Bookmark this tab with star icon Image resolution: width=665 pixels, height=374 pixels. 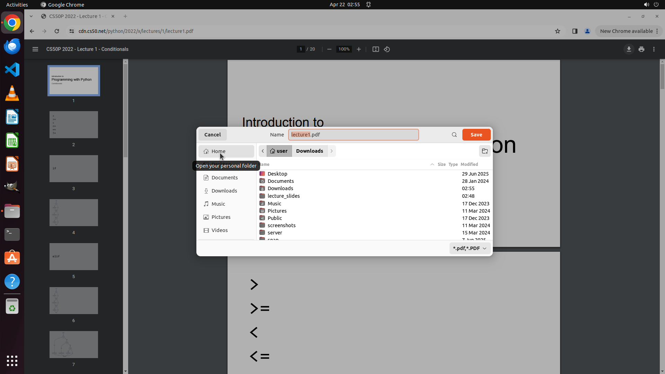[x=558, y=31]
